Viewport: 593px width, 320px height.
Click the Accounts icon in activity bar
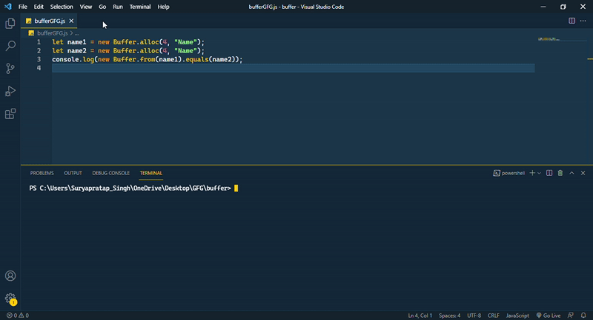point(10,276)
